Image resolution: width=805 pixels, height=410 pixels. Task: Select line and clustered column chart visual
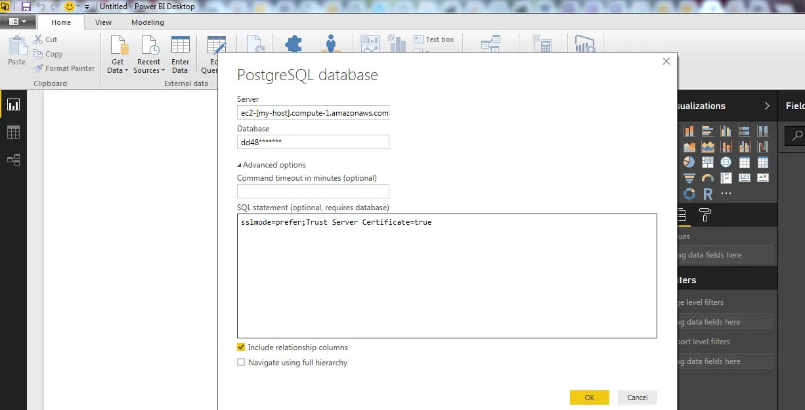coord(745,147)
